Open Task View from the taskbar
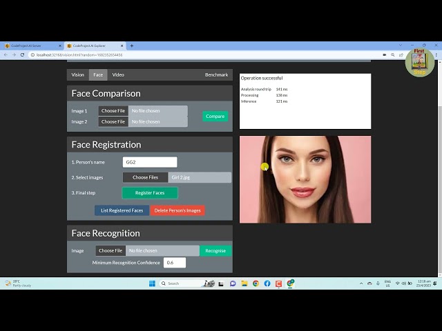Screen dimensions: 442x331 [x=221, y=283]
